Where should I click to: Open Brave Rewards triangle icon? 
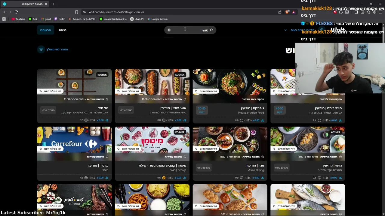(x=294, y=12)
